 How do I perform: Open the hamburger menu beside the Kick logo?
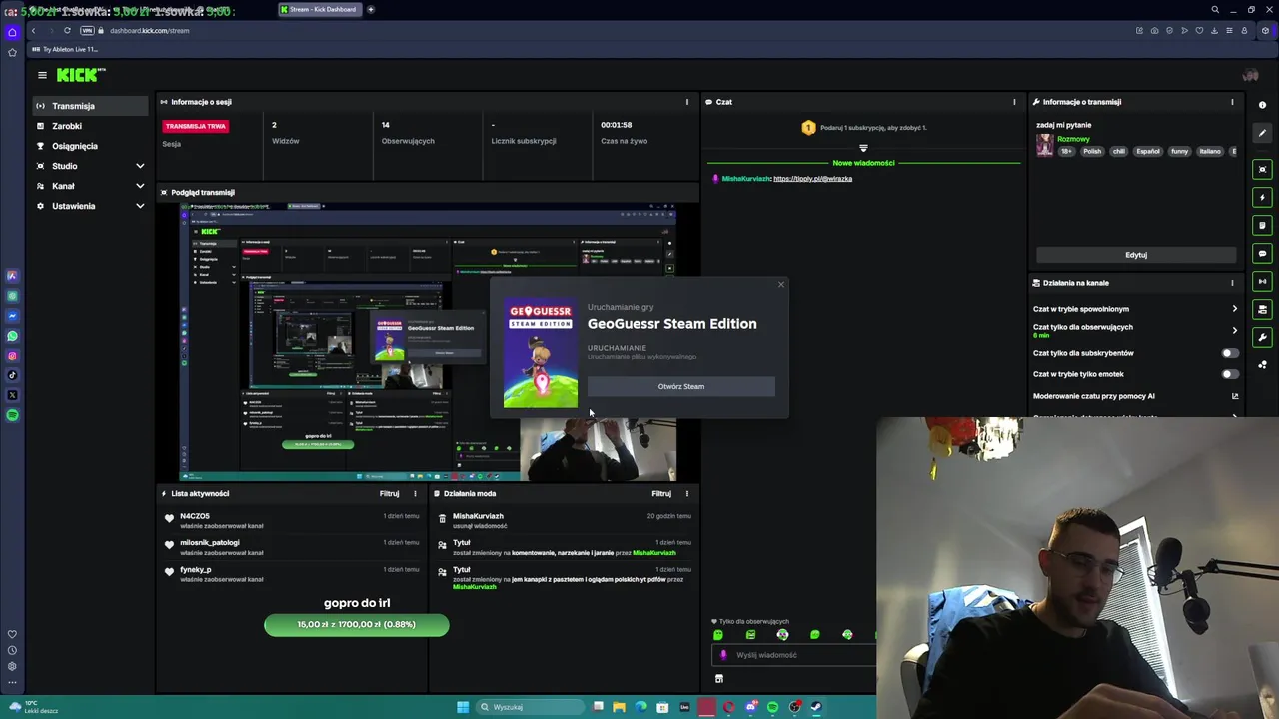click(42, 75)
